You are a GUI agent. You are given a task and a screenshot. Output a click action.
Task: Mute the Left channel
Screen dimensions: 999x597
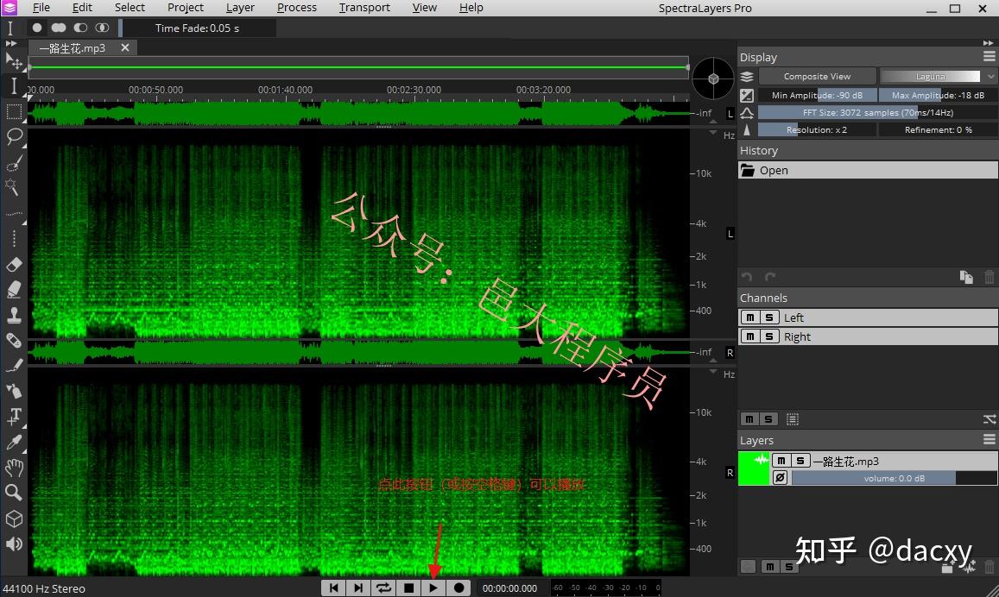point(749,317)
